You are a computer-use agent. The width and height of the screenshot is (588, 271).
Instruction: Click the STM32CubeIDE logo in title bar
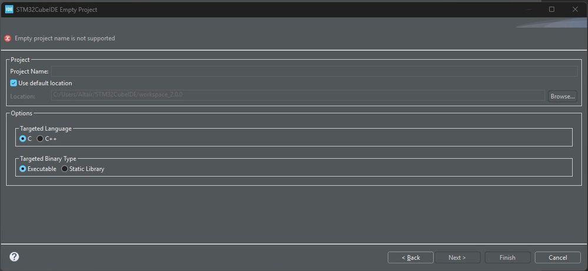(9, 10)
